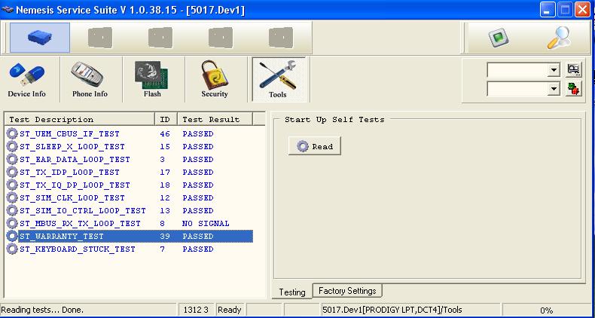
Task: Click the 0% progress bar
Action: coord(547,310)
